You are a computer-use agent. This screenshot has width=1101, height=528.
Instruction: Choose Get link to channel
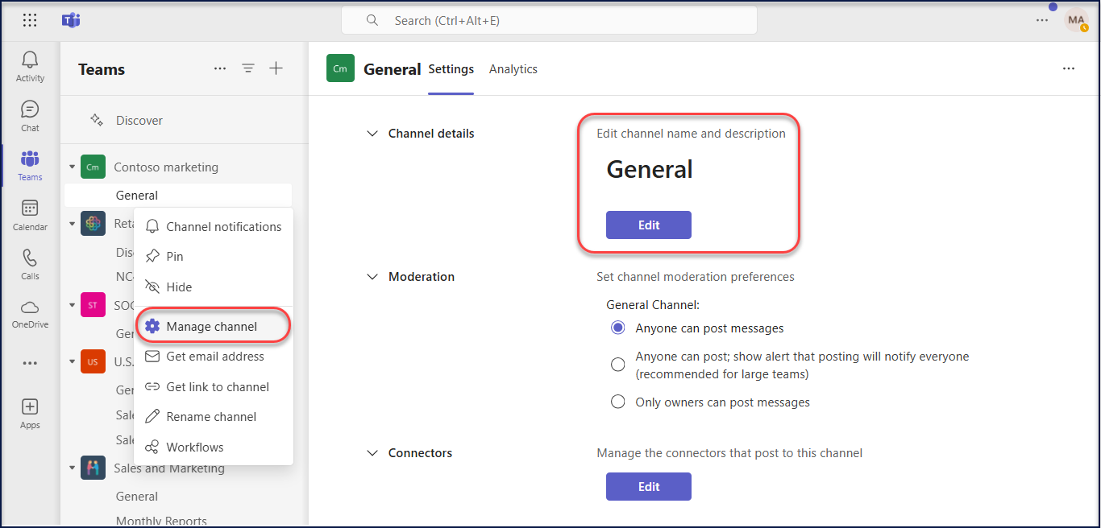pyautogui.click(x=217, y=386)
